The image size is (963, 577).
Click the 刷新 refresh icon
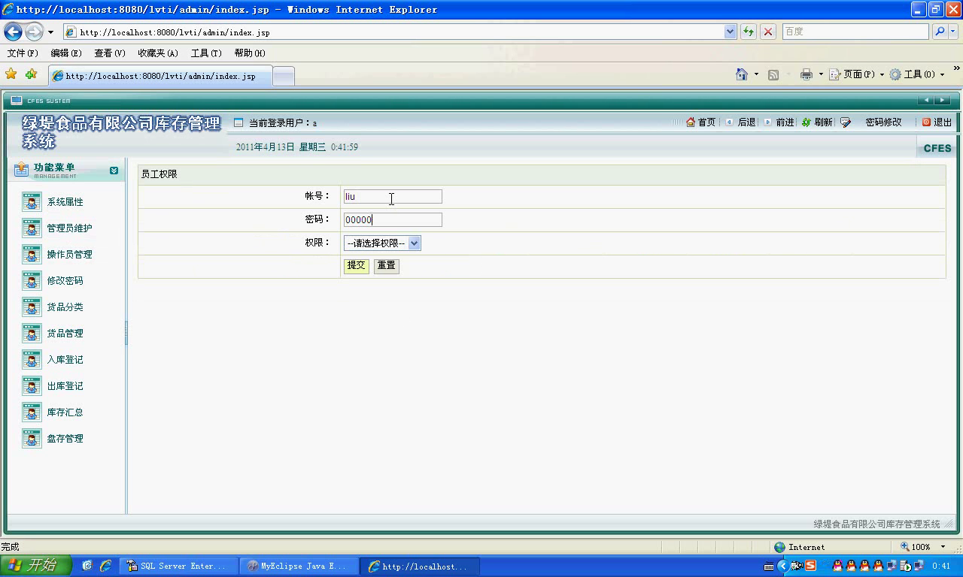tap(807, 122)
